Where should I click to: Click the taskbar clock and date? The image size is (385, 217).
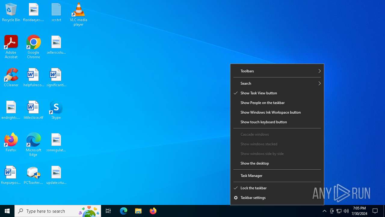(x=359, y=211)
